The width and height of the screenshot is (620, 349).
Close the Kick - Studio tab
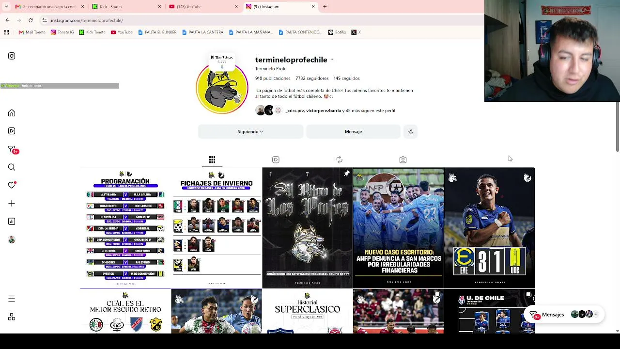[159, 7]
